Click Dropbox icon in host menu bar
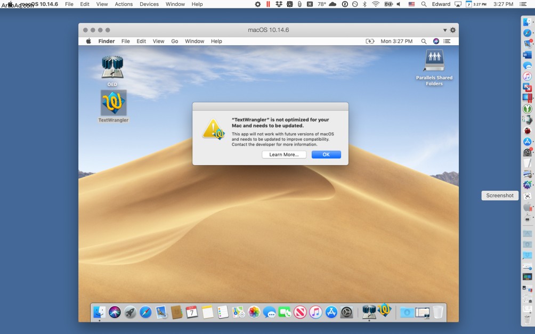The width and height of the screenshot is (535, 334). tap(279, 4)
